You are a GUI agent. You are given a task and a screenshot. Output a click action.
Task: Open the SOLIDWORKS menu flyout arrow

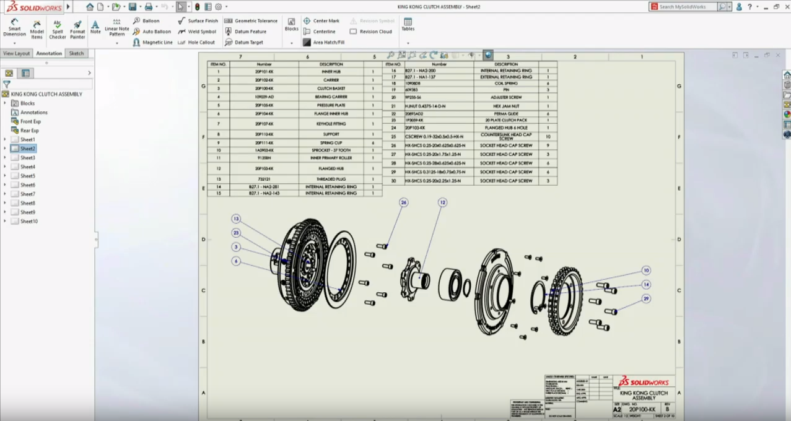coord(68,7)
